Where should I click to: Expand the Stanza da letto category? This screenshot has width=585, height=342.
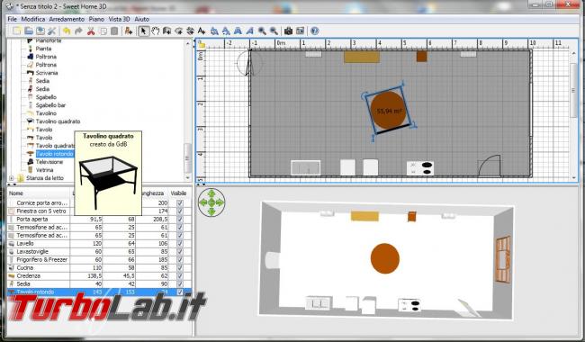point(11,178)
